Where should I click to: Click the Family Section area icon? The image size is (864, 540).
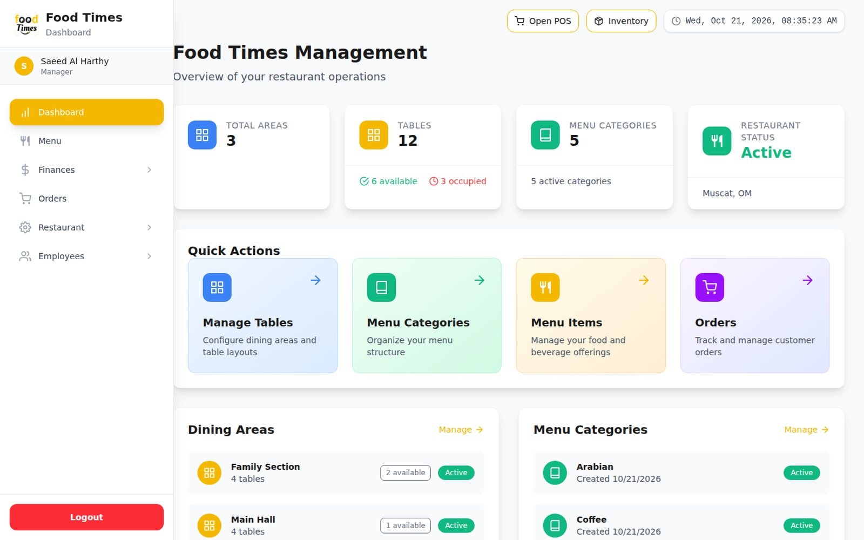(x=210, y=473)
